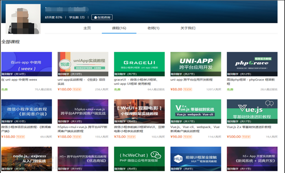Click the 免费 label under graceUI course
Screen dimensions: 285x173
(x=117, y=89)
